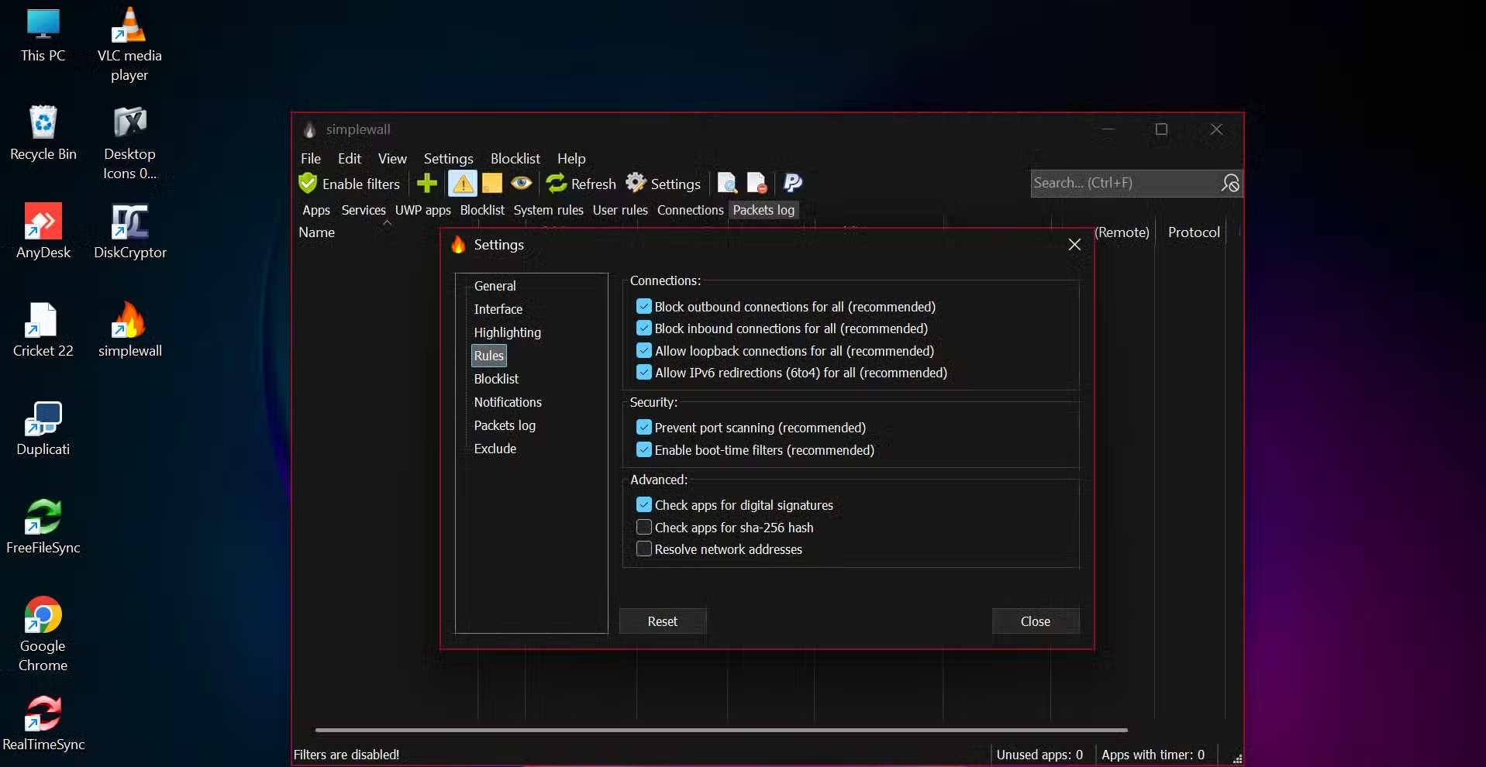Switch to the System rules tab
The image size is (1486, 767).
click(548, 210)
